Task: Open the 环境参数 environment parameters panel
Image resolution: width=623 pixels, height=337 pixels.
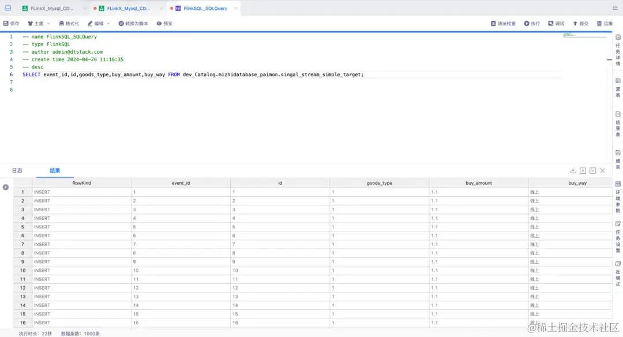Action: (x=618, y=197)
